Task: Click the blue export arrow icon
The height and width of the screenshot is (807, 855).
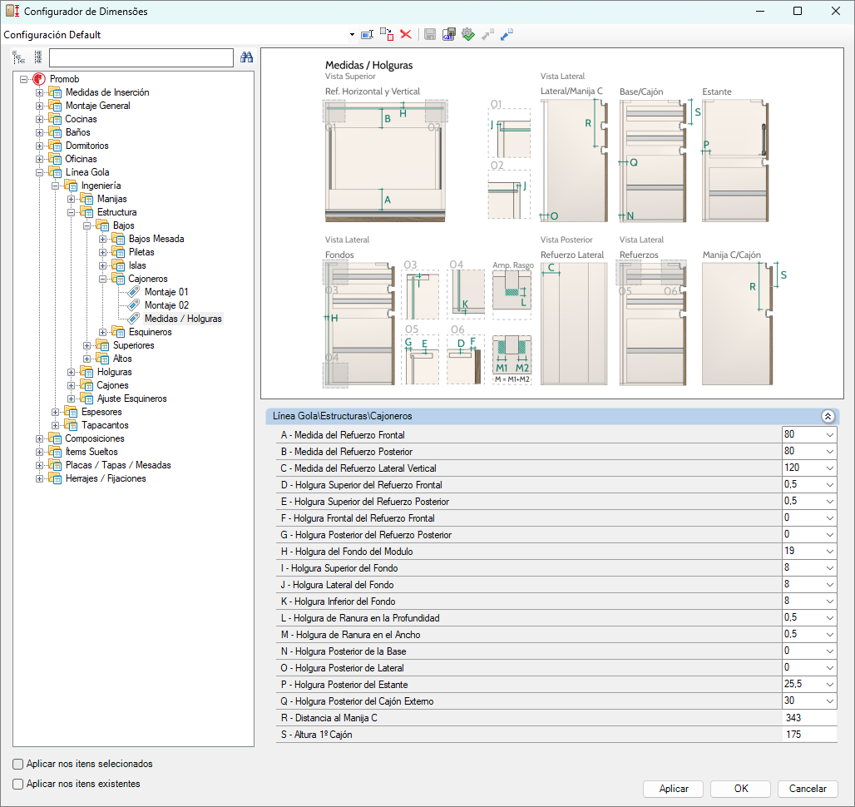Action: (507, 34)
